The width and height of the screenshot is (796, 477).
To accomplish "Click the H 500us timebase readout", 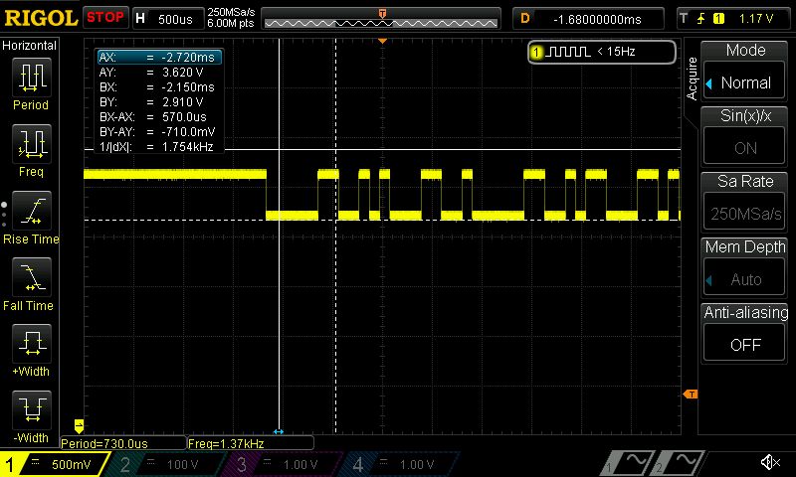I will [168, 19].
